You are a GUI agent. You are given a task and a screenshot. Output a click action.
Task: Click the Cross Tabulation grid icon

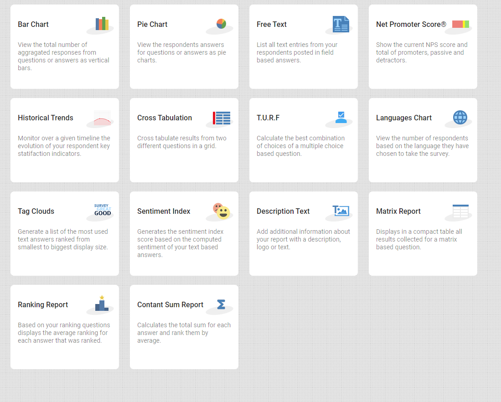222,118
